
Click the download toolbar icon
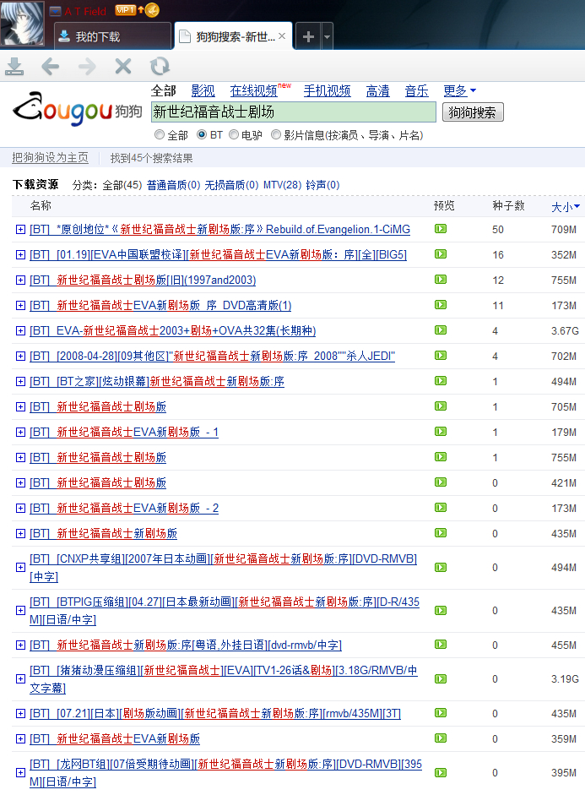point(14,66)
